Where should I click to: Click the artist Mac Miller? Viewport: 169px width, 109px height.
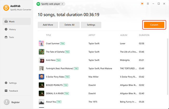point(93,77)
